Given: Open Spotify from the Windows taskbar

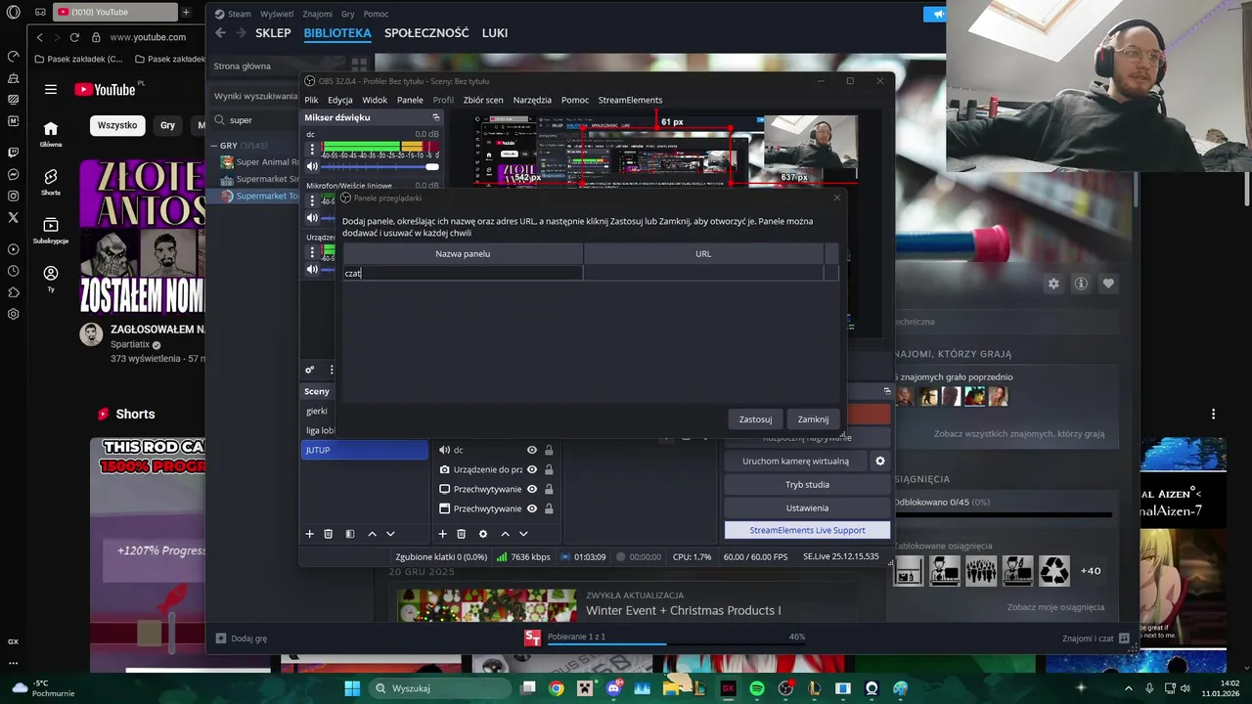Looking at the screenshot, I should click(757, 688).
